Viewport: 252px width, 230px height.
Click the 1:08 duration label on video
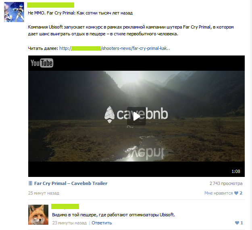(236, 172)
